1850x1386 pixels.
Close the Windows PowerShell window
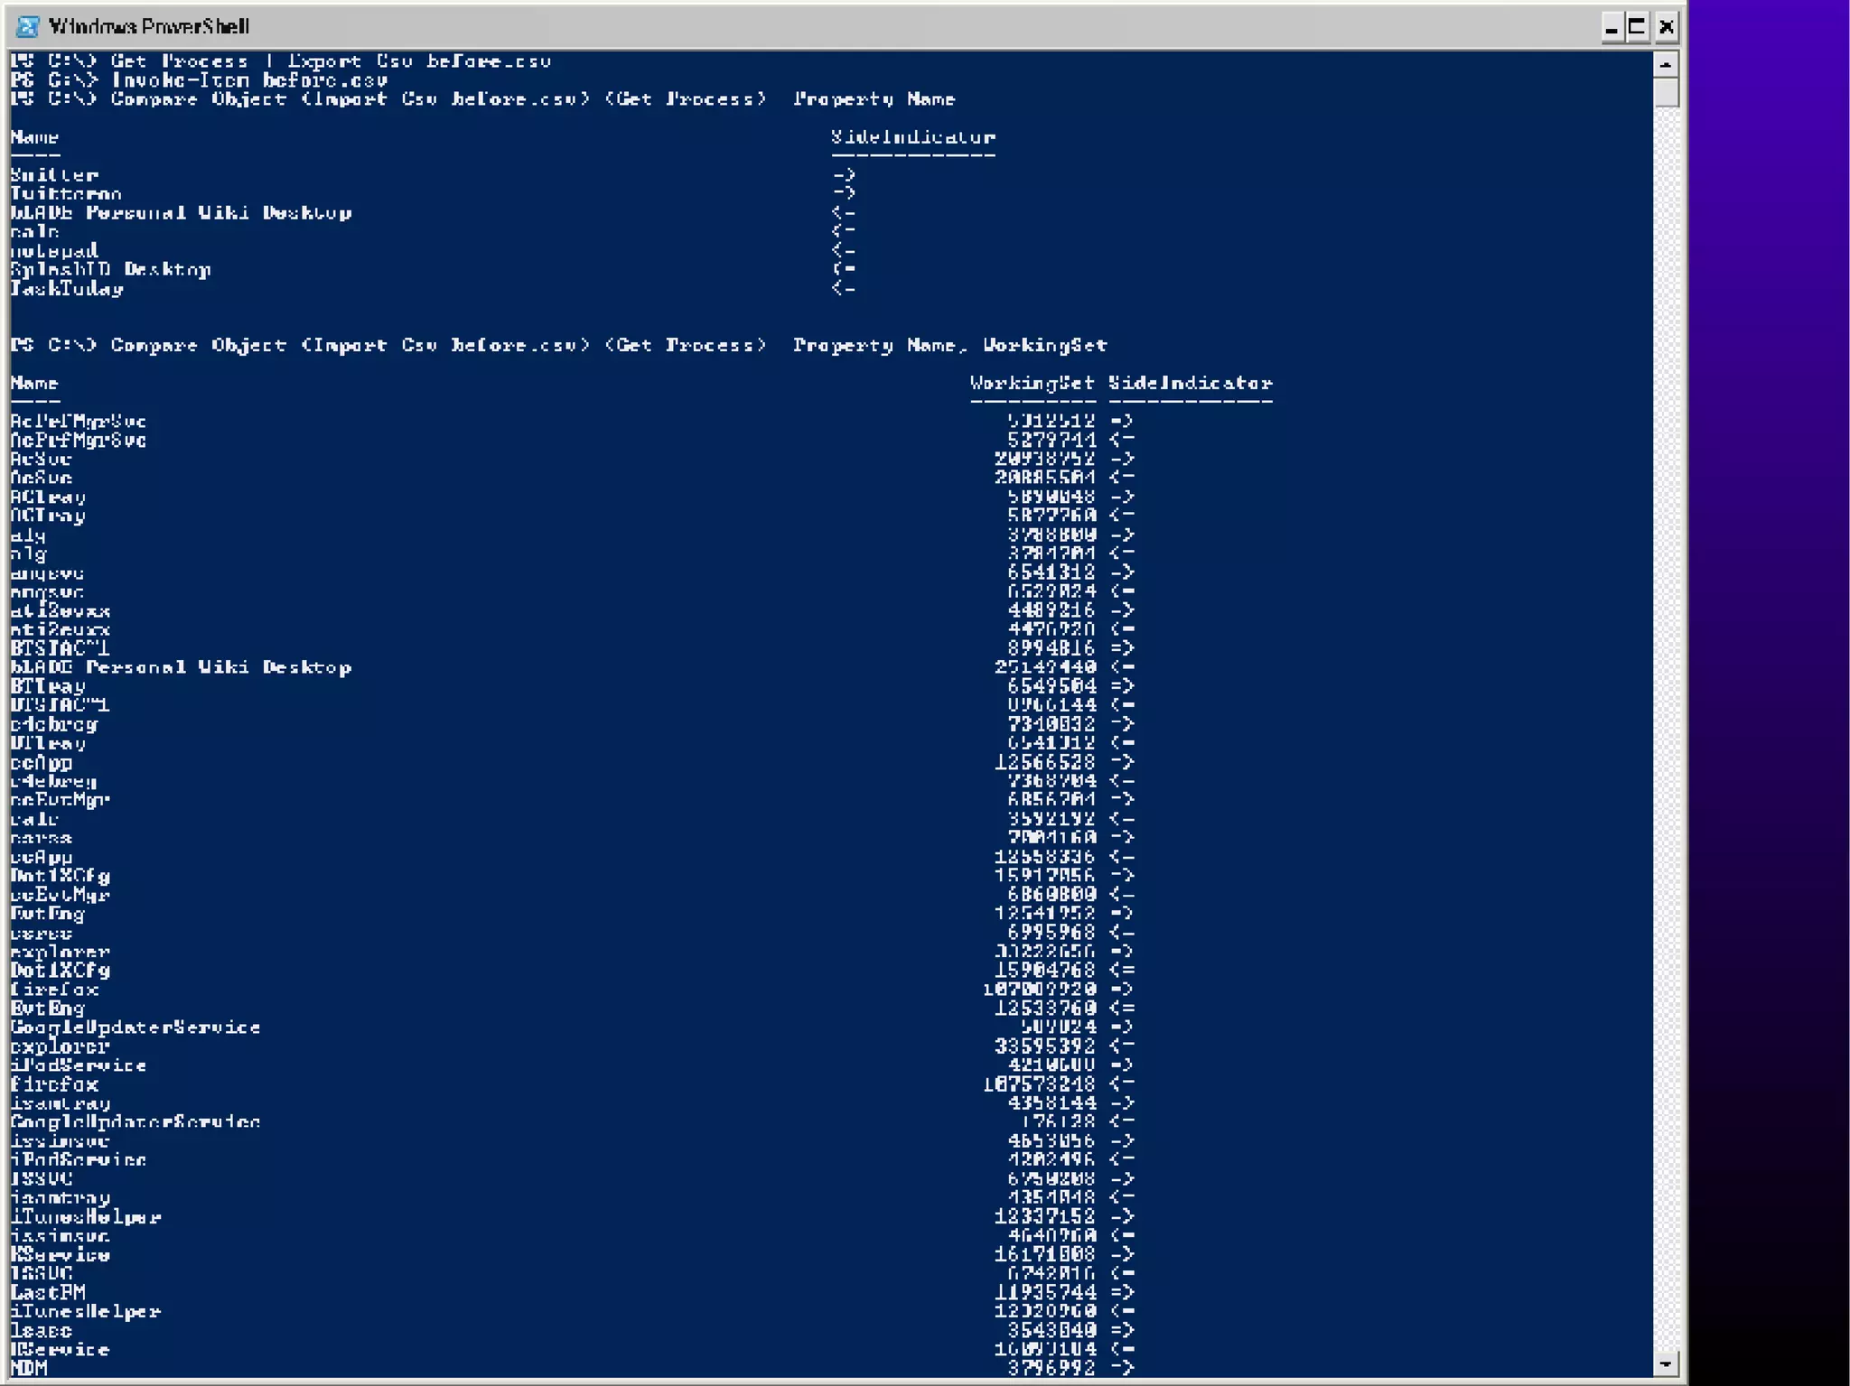[x=1667, y=27]
